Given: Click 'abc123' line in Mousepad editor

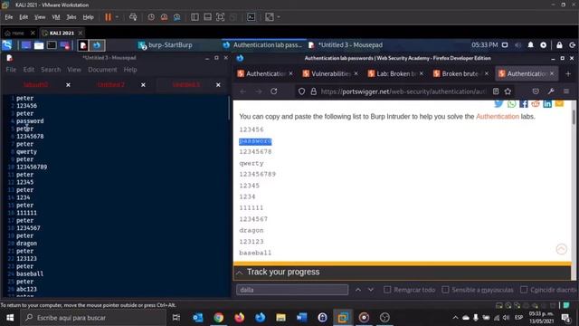Looking at the screenshot, I should [x=26, y=289].
